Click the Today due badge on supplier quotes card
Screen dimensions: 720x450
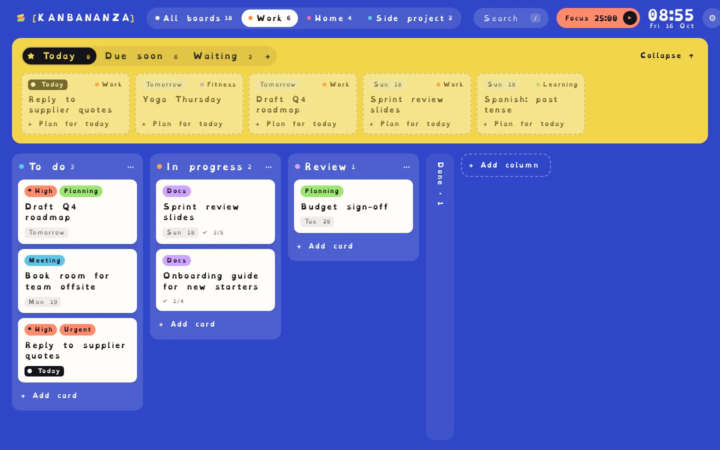click(44, 371)
